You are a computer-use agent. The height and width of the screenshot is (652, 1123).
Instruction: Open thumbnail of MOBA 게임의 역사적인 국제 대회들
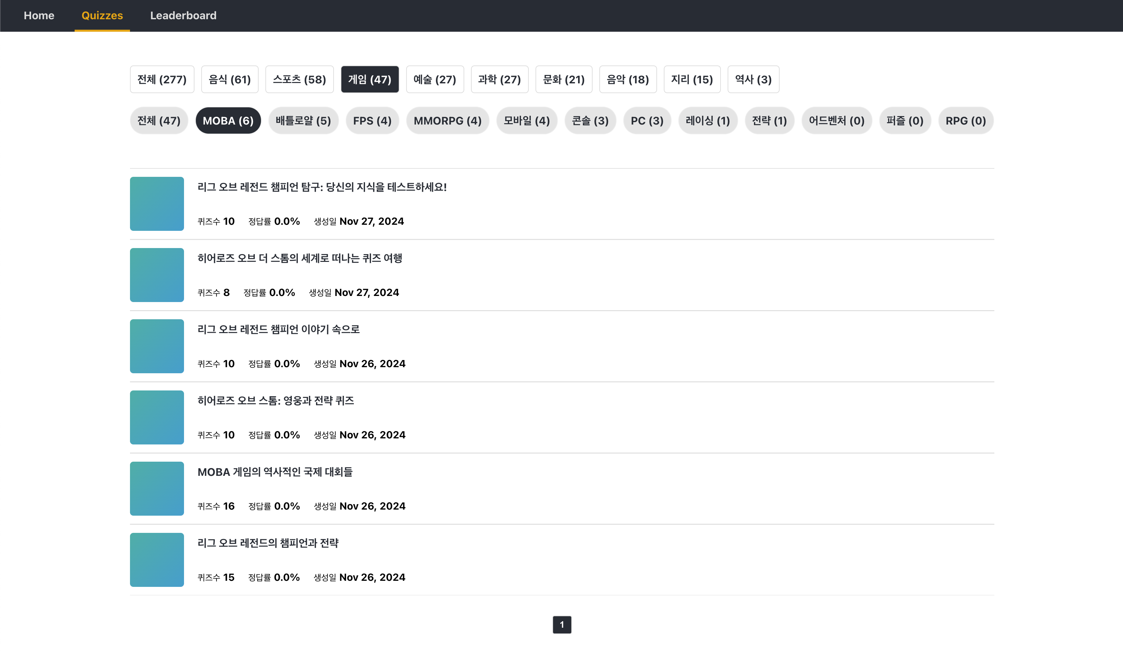(x=157, y=489)
